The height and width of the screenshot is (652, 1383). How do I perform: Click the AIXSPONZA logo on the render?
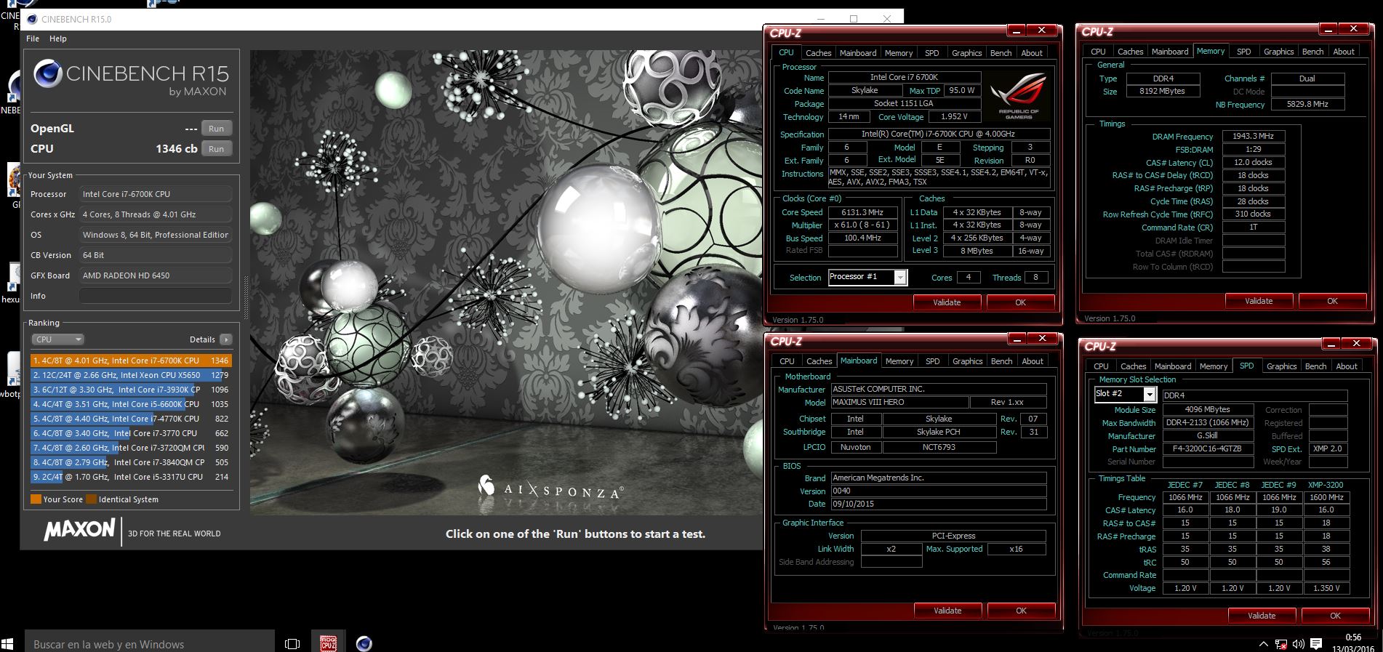click(x=550, y=488)
